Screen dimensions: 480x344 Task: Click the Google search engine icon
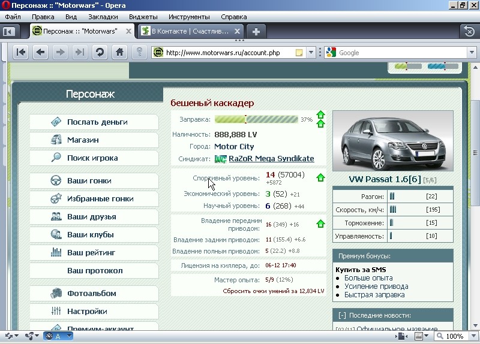[x=331, y=53]
